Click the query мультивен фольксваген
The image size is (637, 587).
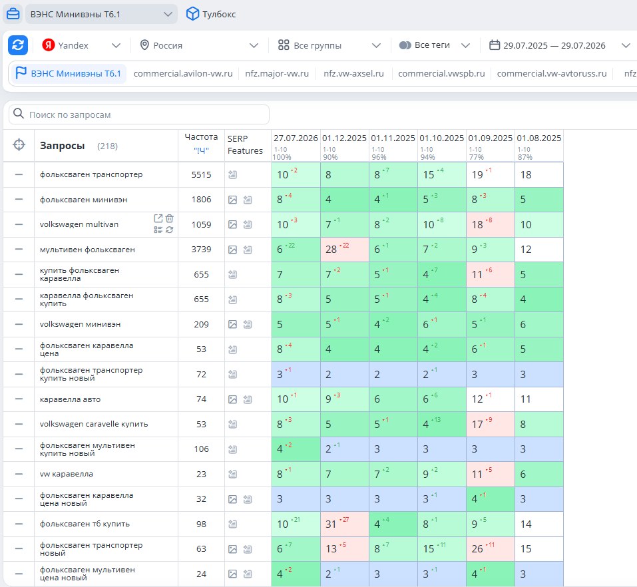(87, 250)
